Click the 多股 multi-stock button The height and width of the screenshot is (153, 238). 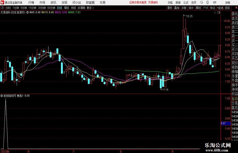[184, 8]
